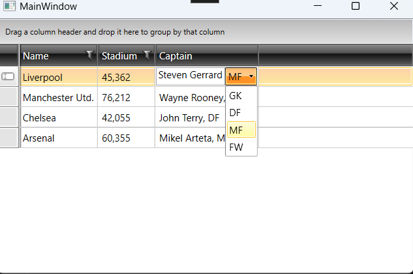Image resolution: width=413 pixels, height=274 pixels.
Task: Click into the Steven Gerrard text field
Action: (x=190, y=76)
